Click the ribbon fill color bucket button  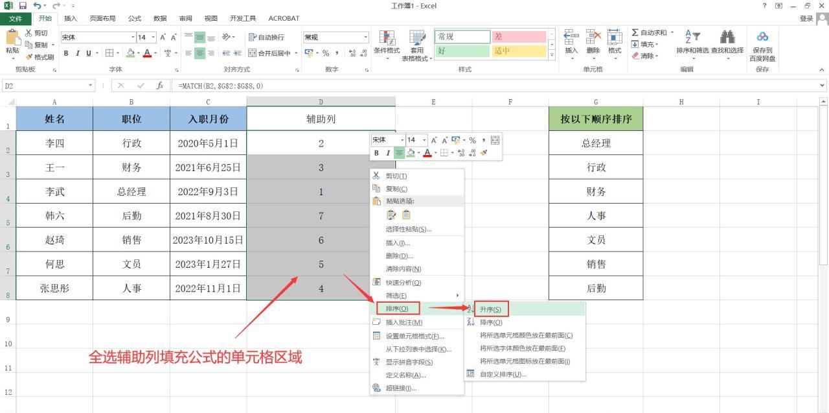[130, 53]
